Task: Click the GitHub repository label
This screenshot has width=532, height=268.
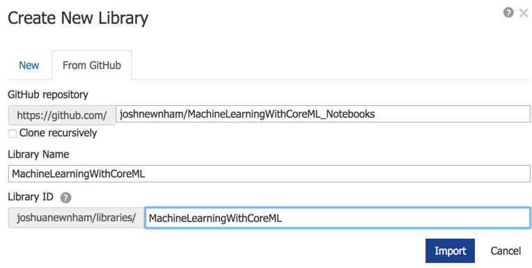Action: (48, 95)
